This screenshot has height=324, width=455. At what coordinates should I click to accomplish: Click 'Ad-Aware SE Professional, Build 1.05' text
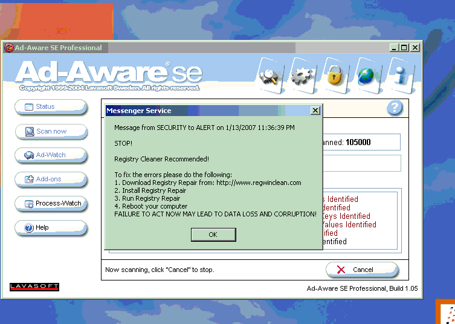click(x=362, y=288)
